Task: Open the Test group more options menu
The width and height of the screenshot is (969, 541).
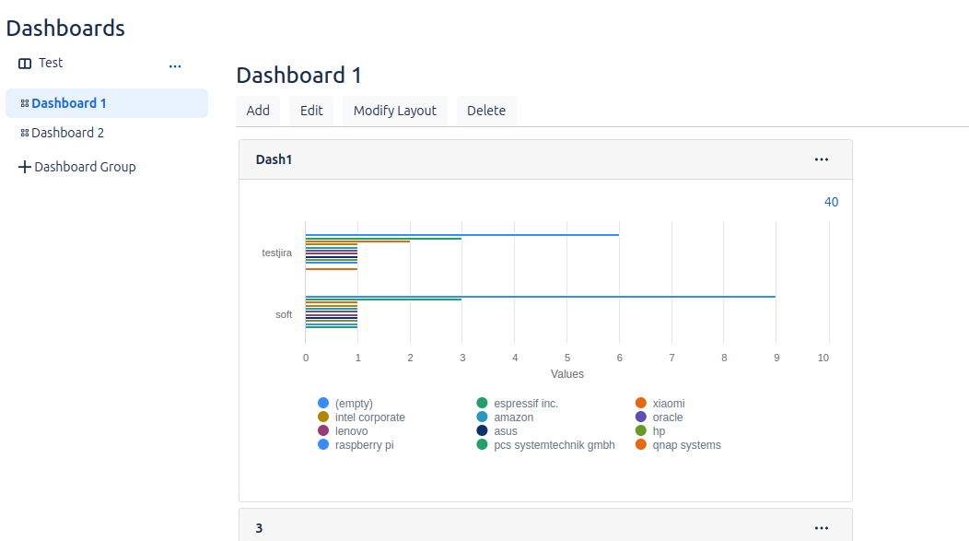Action: click(175, 66)
